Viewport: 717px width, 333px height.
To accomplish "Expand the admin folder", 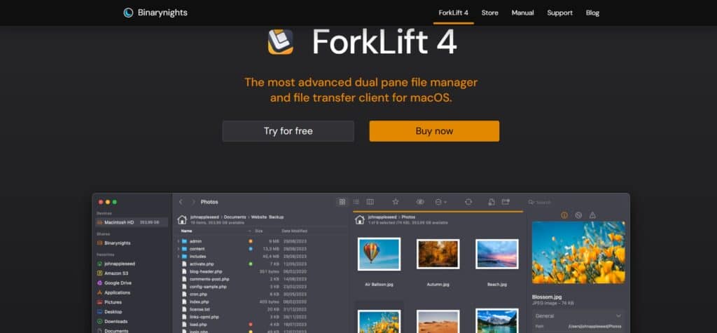I will click(x=178, y=241).
